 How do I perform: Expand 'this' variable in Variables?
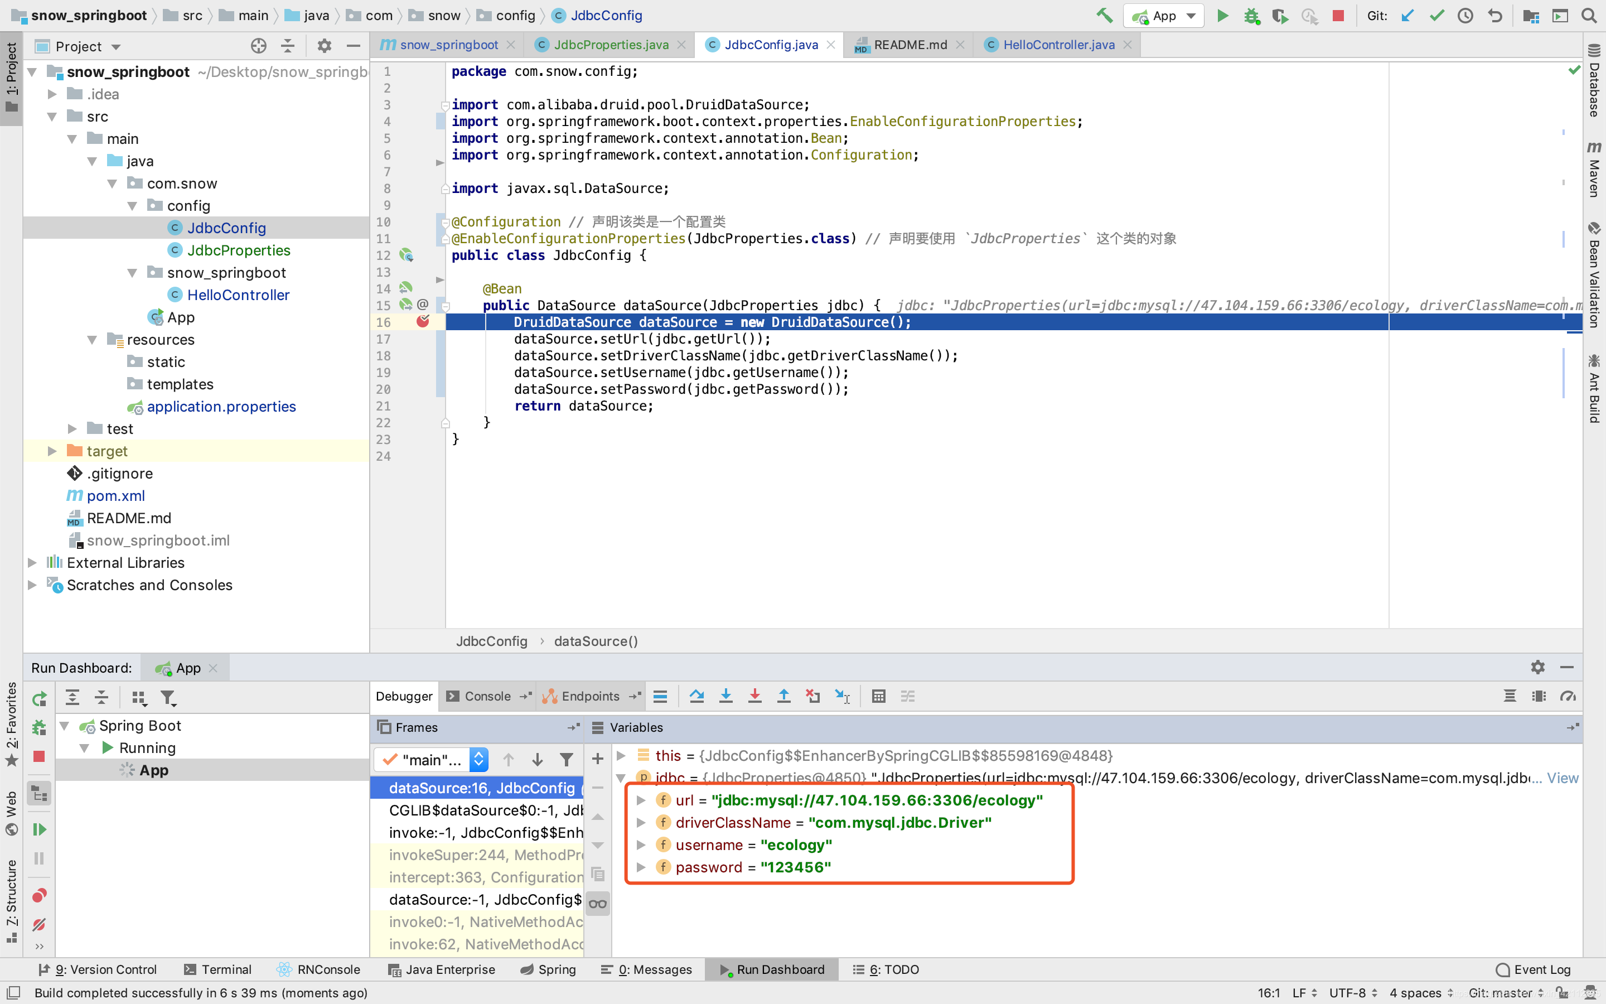point(621,755)
